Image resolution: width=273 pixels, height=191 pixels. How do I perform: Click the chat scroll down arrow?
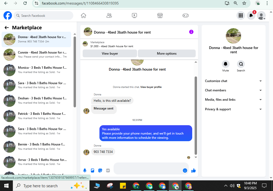pyautogui.click(x=196, y=157)
